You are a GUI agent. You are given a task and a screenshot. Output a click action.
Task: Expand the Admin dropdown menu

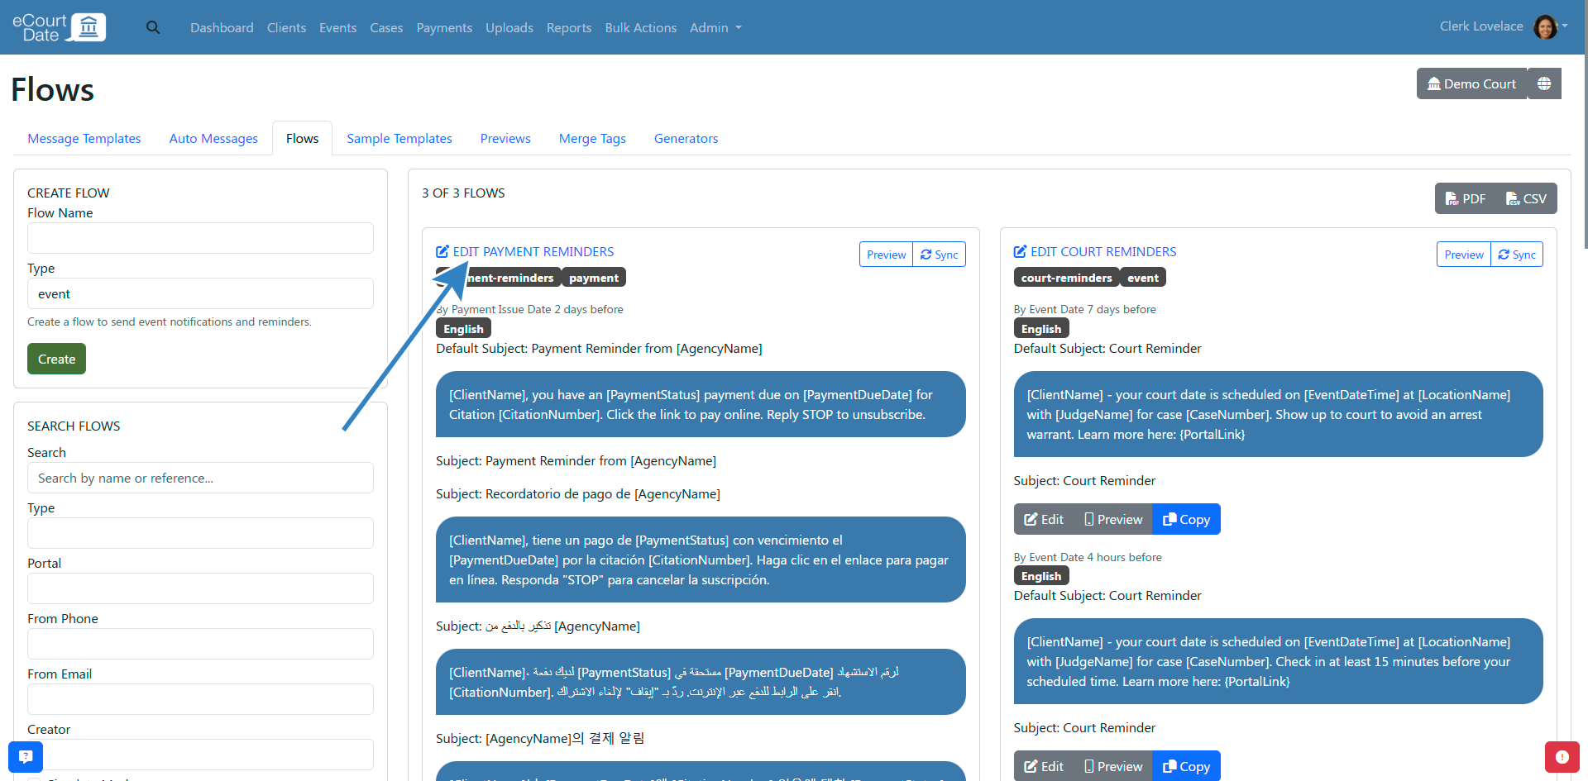pos(715,27)
